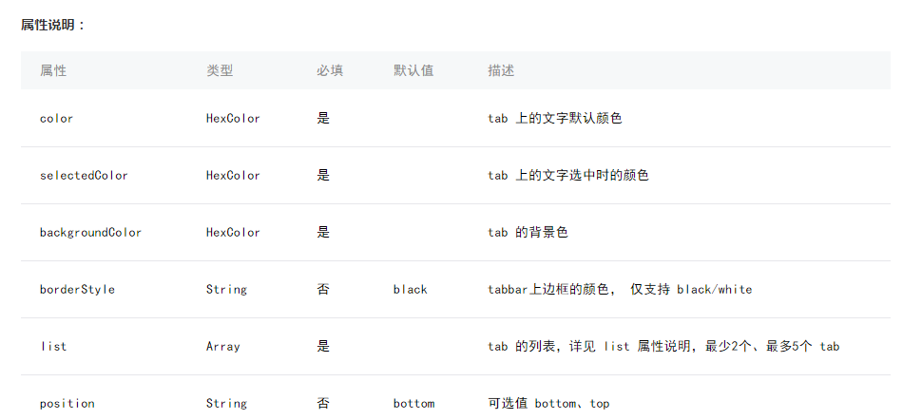Click the description 可选值 bottom、top
Viewport: 922px width, 420px height.
[x=548, y=404]
